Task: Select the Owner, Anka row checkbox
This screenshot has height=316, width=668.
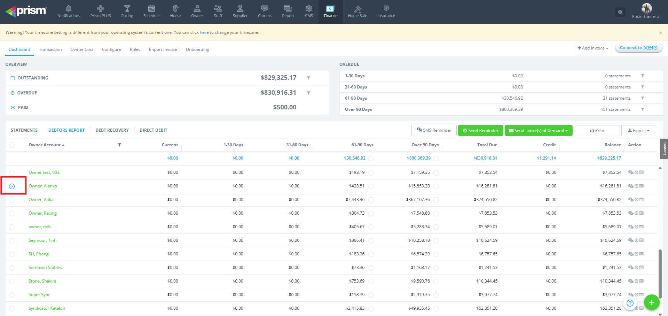Action: point(12,200)
